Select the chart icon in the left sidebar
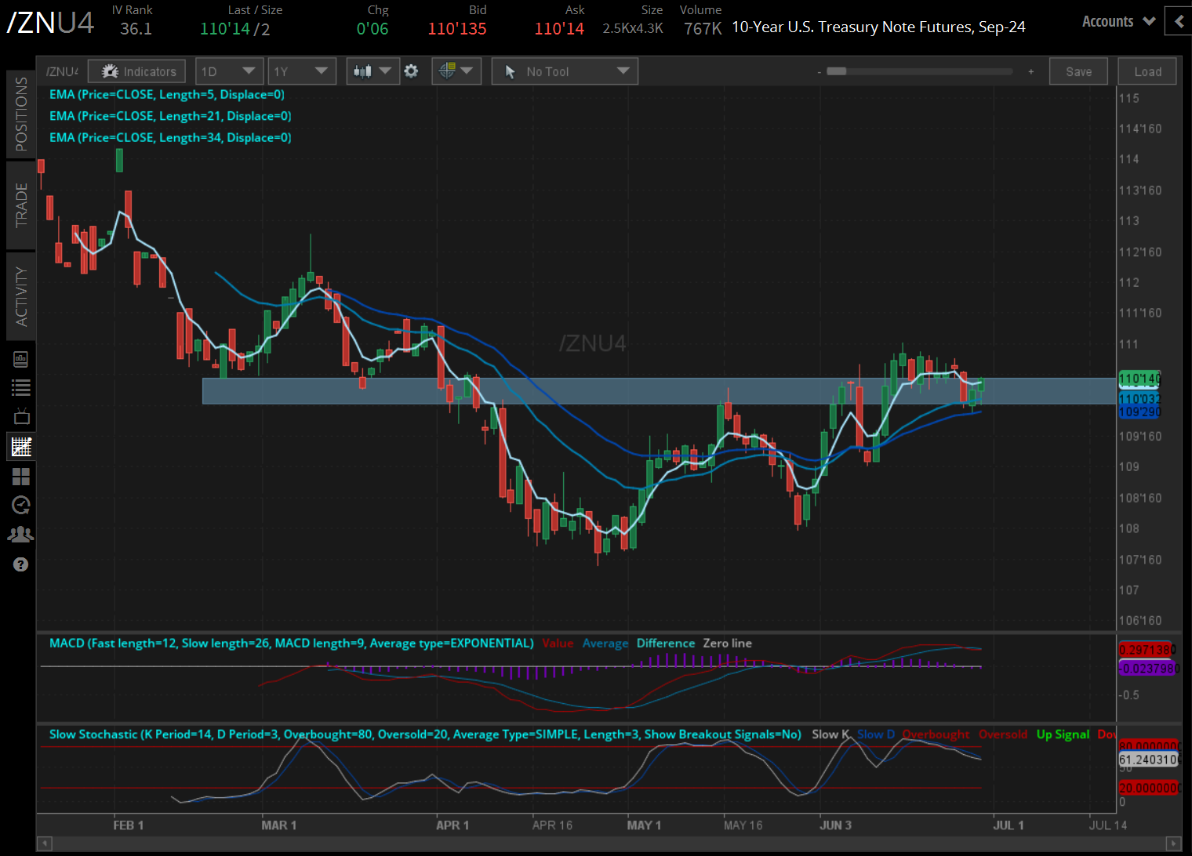This screenshot has height=856, width=1192. (21, 445)
